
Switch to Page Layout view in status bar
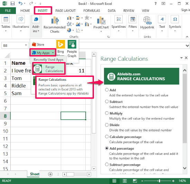[x=125, y=181]
